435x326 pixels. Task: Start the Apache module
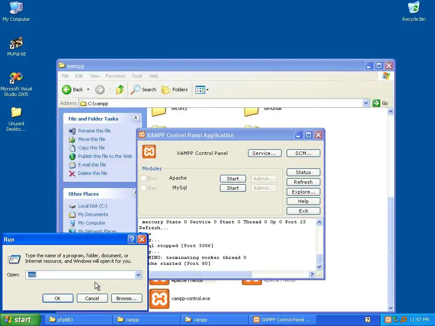pyautogui.click(x=233, y=179)
